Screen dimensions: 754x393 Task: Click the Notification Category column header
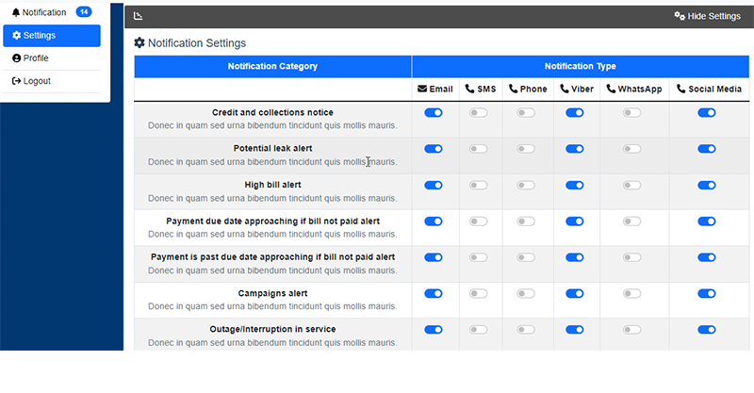(x=272, y=66)
